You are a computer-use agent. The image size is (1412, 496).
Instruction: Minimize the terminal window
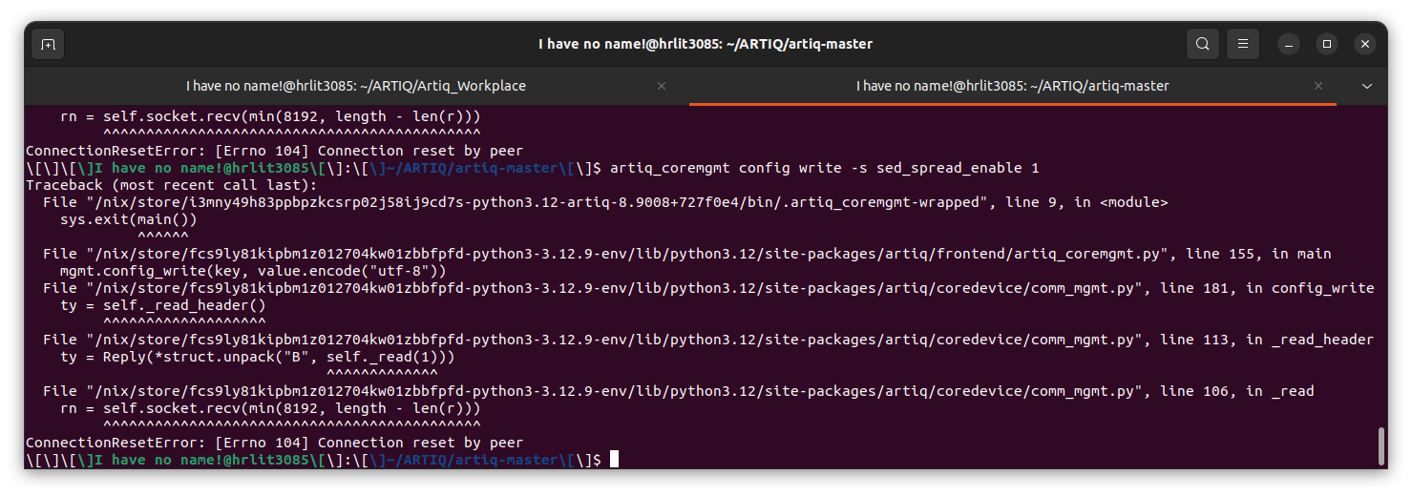pyautogui.click(x=1289, y=44)
